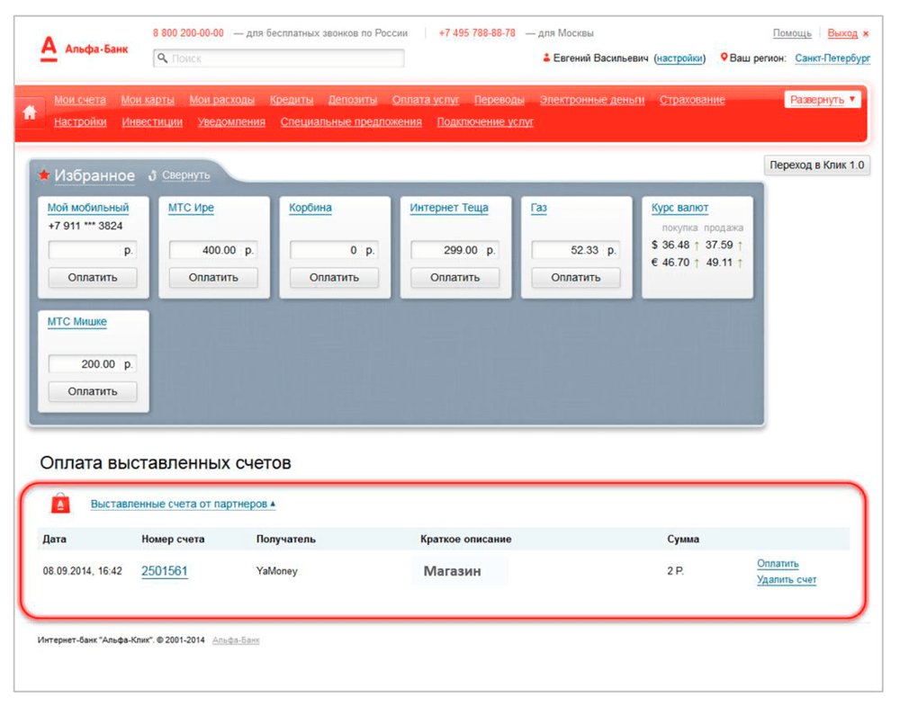
Task: Click the amount field in the Корбина card
Action: [334, 251]
